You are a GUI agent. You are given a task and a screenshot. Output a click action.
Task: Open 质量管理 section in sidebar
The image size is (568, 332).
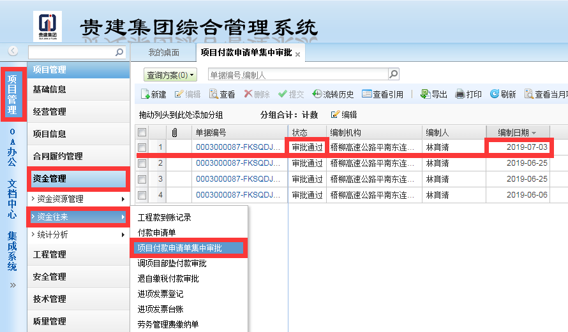pos(78,321)
